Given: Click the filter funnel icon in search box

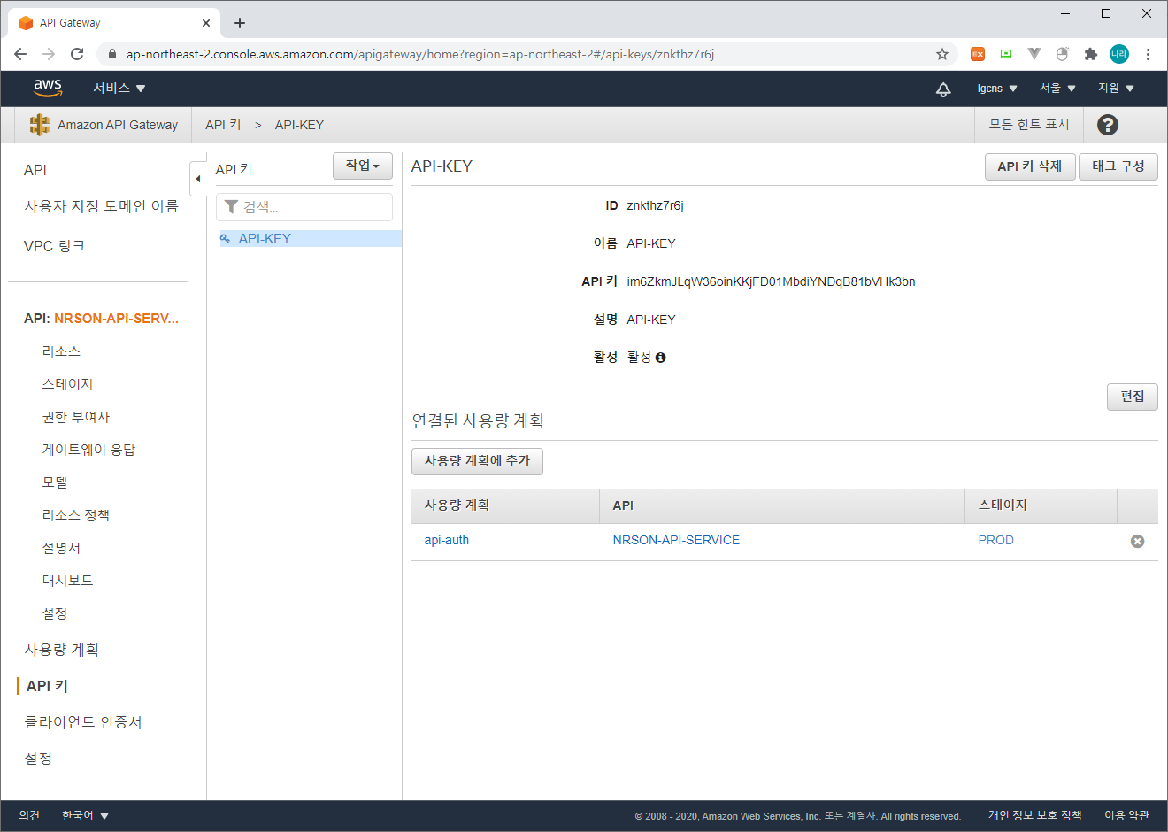Looking at the screenshot, I should pos(231,206).
